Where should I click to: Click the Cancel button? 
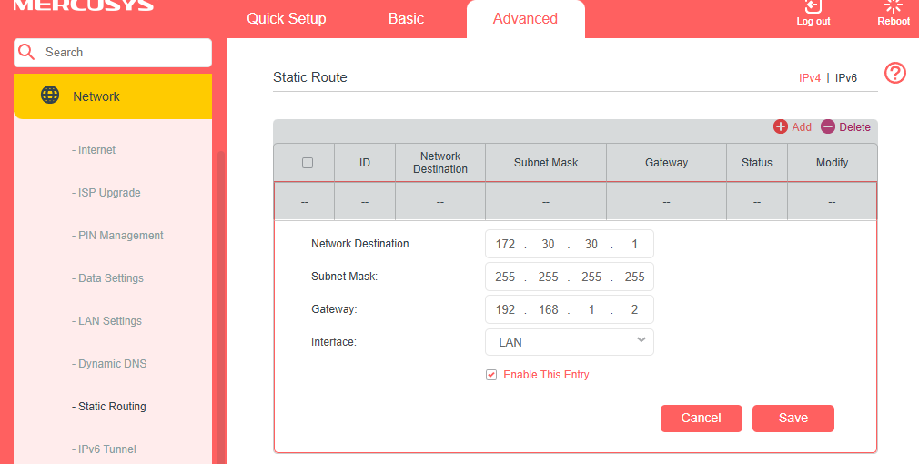coord(701,419)
